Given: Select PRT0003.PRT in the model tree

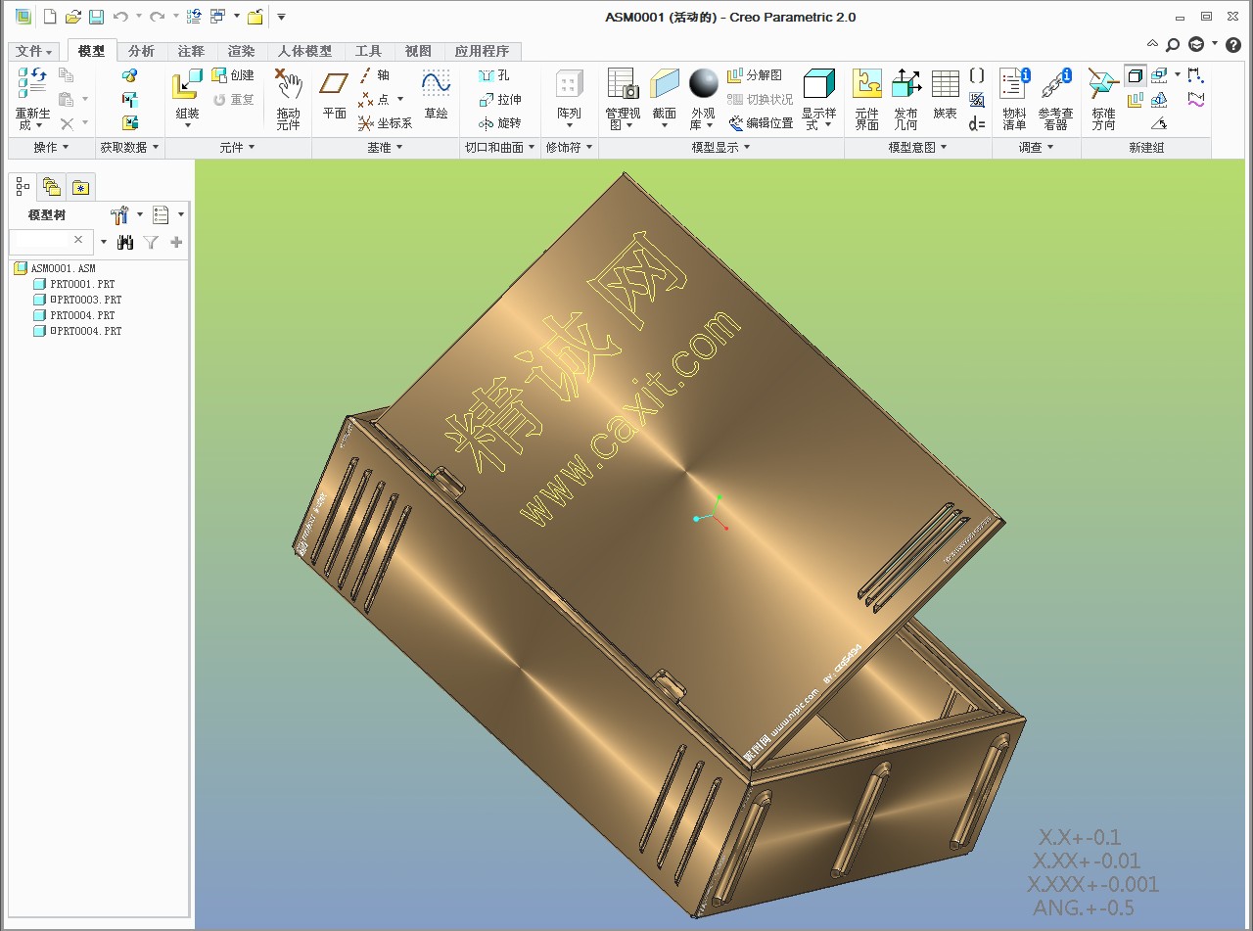Looking at the screenshot, I should (77, 300).
